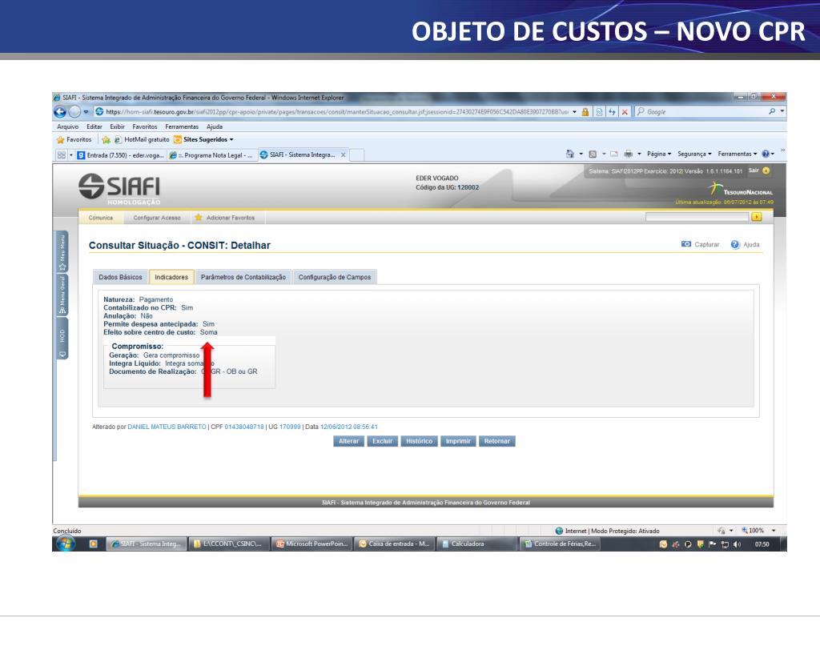
Task: Click the compatibility view icon in address bar
Action: point(599,112)
